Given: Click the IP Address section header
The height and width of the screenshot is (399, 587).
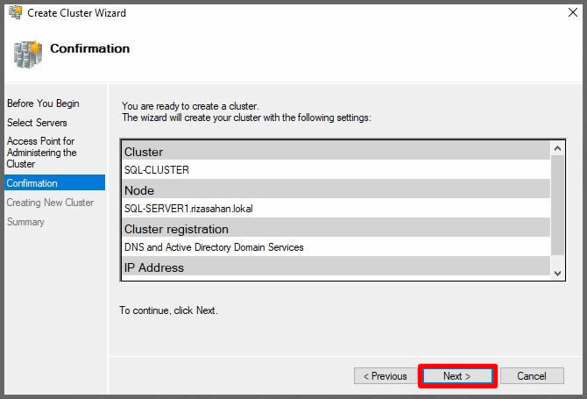Looking at the screenshot, I should point(154,267).
